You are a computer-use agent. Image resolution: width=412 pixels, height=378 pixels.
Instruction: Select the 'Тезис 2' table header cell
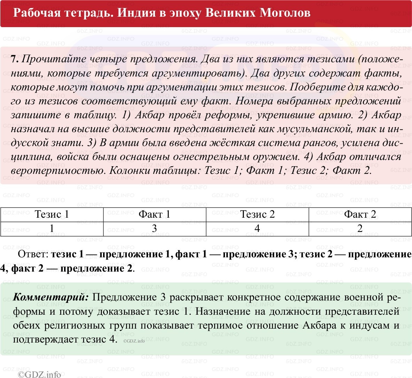point(257,214)
